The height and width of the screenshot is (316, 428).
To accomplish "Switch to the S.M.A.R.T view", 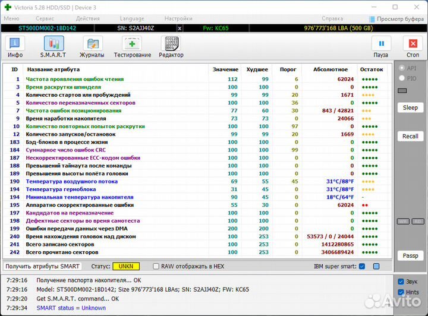I will pos(53,46).
